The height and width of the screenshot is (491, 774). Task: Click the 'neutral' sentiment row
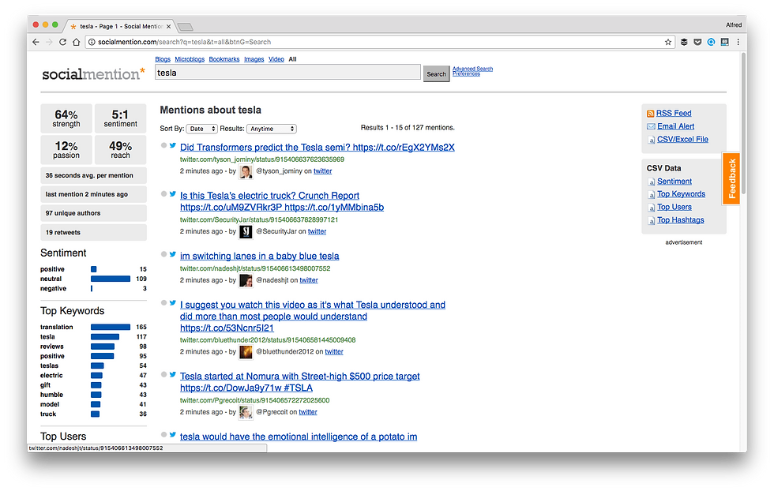pyautogui.click(x=93, y=279)
